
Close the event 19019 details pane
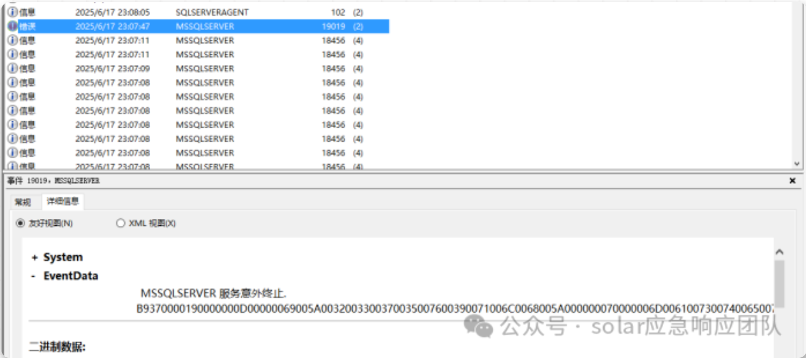792,181
